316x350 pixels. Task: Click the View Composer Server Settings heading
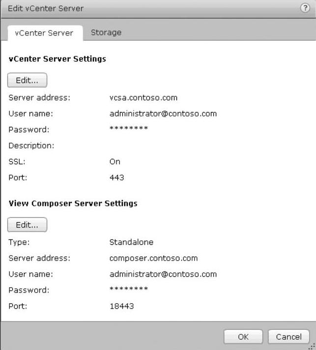pyautogui.click(x=73, y=203)
